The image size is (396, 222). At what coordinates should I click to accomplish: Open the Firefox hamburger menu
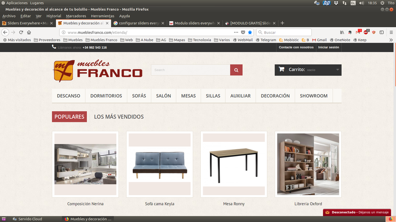pyautogui.click(x=391, y=32)
